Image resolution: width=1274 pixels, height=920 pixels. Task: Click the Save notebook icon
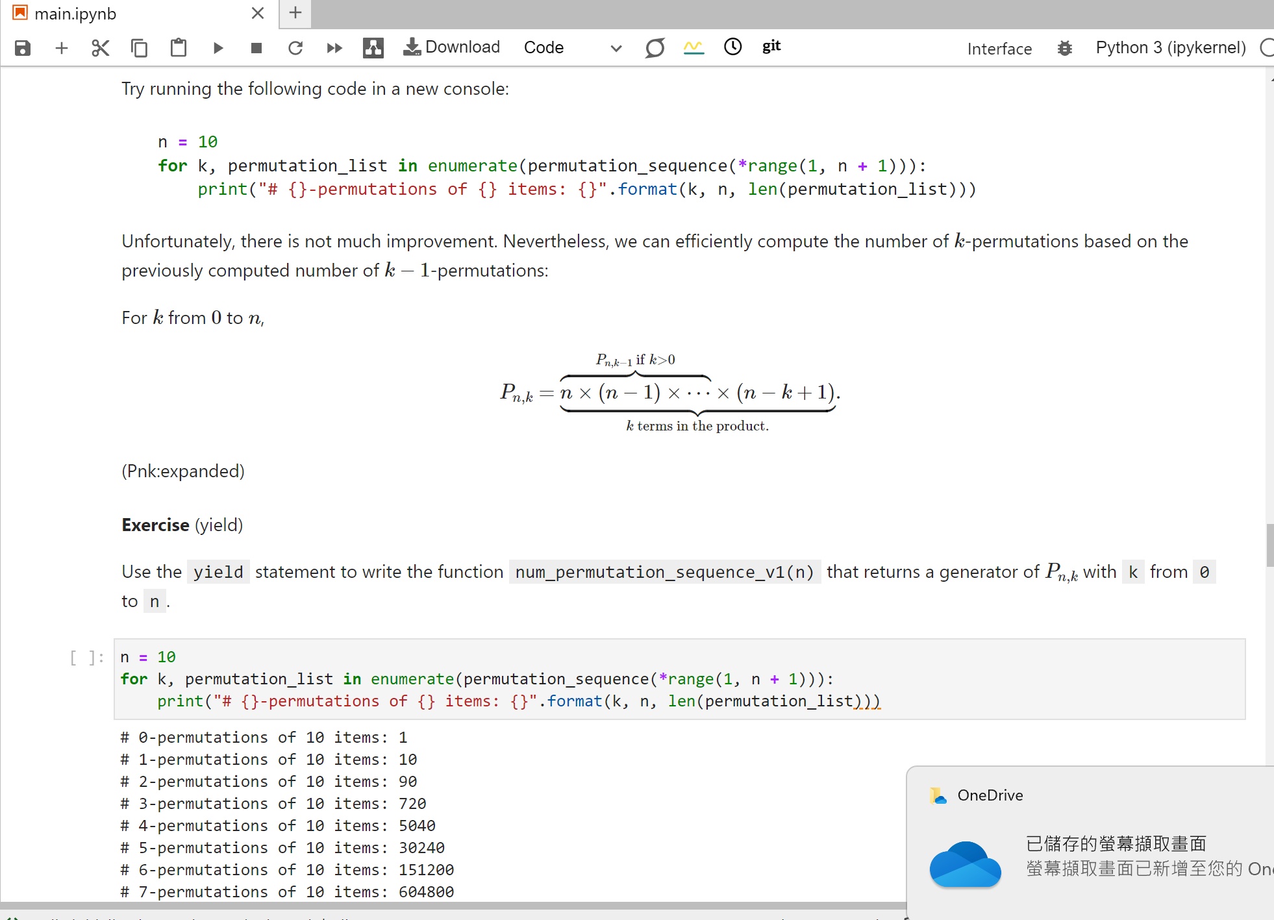(23, 48)
